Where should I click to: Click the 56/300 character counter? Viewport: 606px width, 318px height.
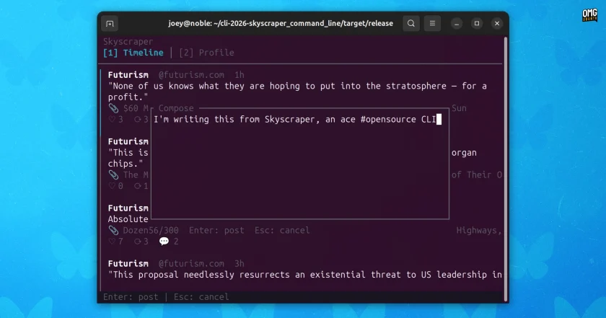click(x=164, y=230)
